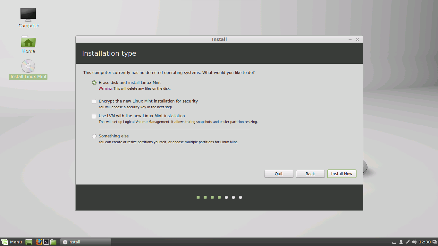Screen dimensions: 438x246
Task: Click the Install taskbar window button
Action: (x=86, y=242)
